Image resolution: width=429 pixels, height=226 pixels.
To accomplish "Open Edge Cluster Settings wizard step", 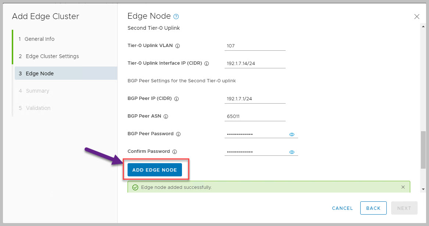I will [x=52, y=56].
